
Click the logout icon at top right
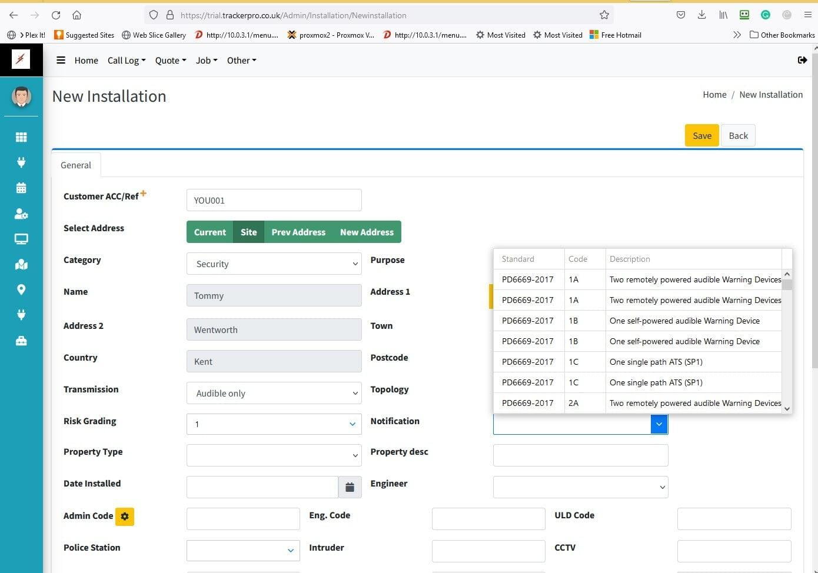pyautogui.click(x=802, y=60)
